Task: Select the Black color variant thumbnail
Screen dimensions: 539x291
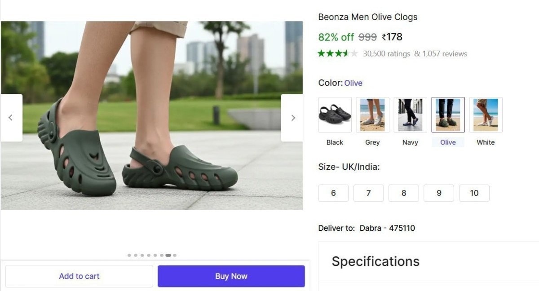Action: (334, 115)
